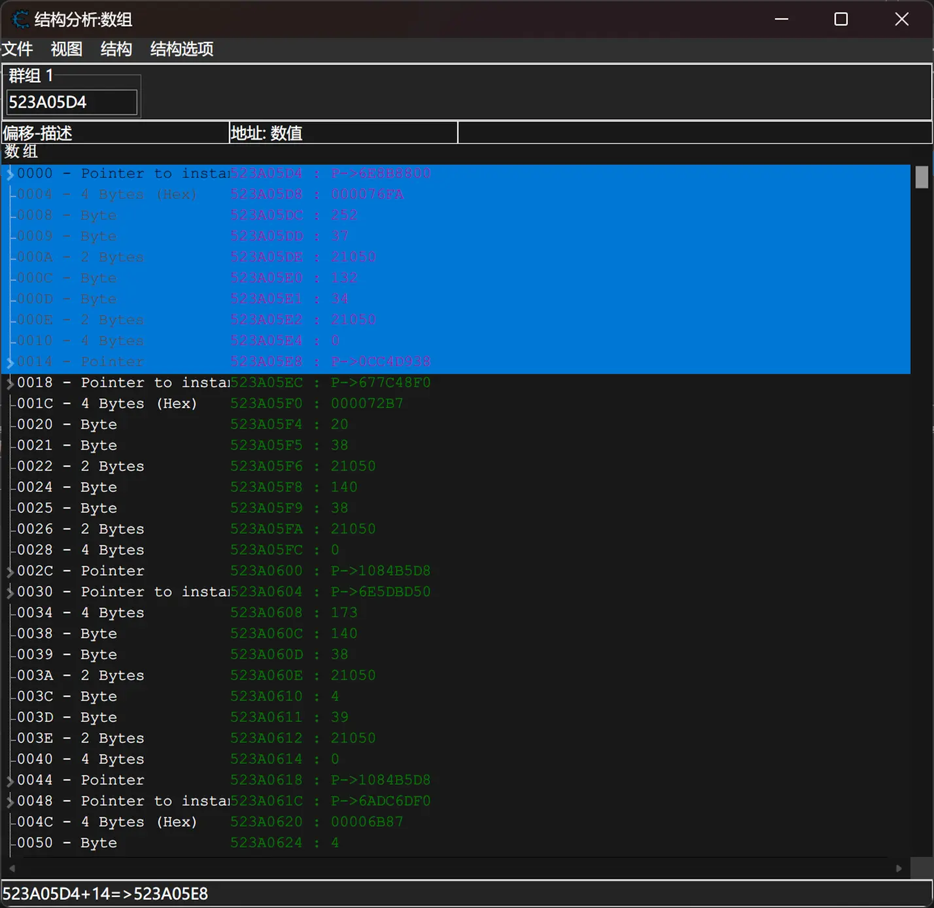Click the 偏移-描述 column header
Image resolution: width=934 pixels, height=908 pixels.
point(115,133)
